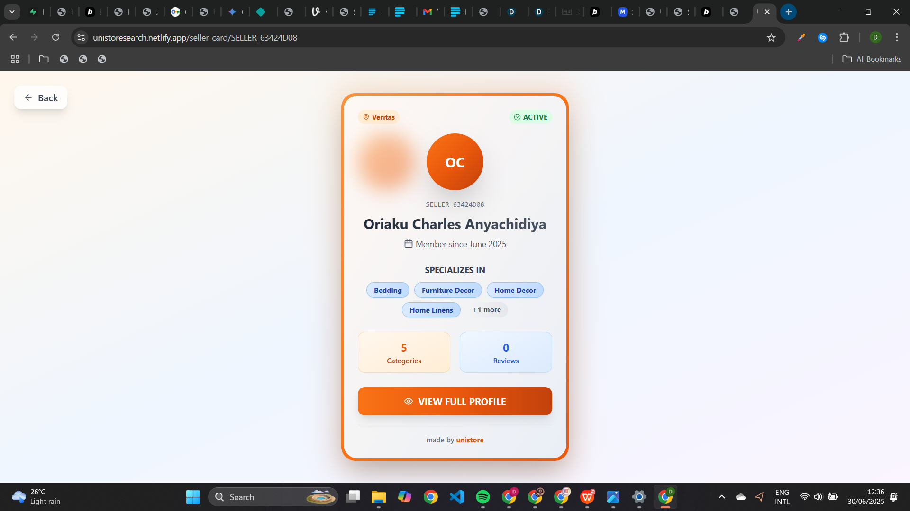Click the Back arrow button
This screenshot has height=511, width=910.
click(41, 98)
